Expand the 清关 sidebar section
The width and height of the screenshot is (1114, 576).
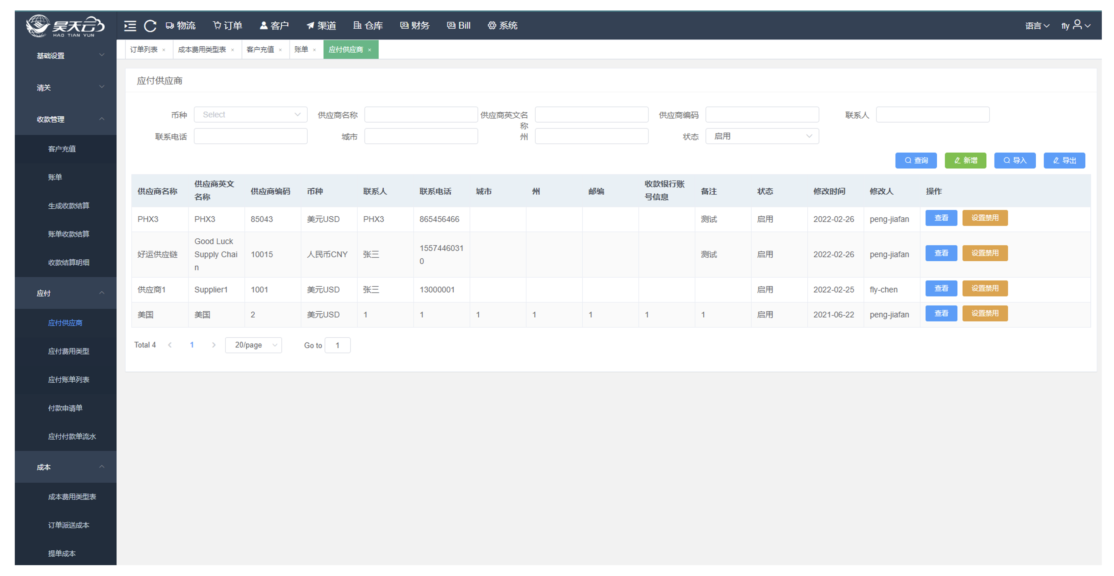[x=66, y=88]
